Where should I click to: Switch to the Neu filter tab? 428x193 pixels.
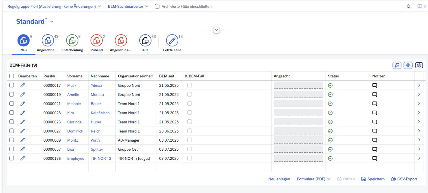click(24, 44)
